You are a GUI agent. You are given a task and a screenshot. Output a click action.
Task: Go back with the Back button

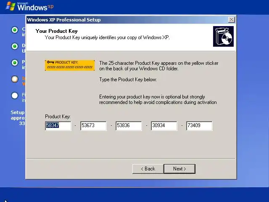tap(148, 169)
